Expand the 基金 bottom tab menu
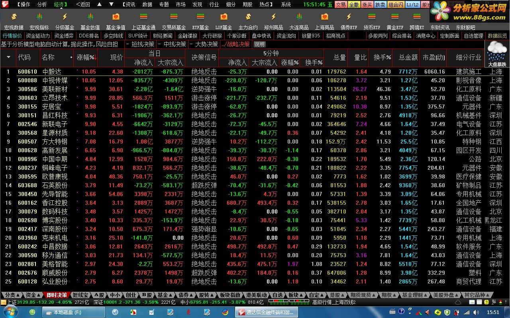This screenshot has width=510, height=318. coord(164,295)
